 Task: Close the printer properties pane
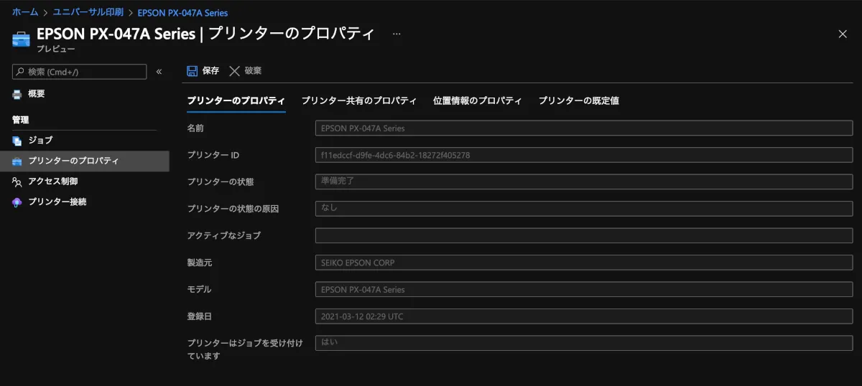click(x=843, y=34)
